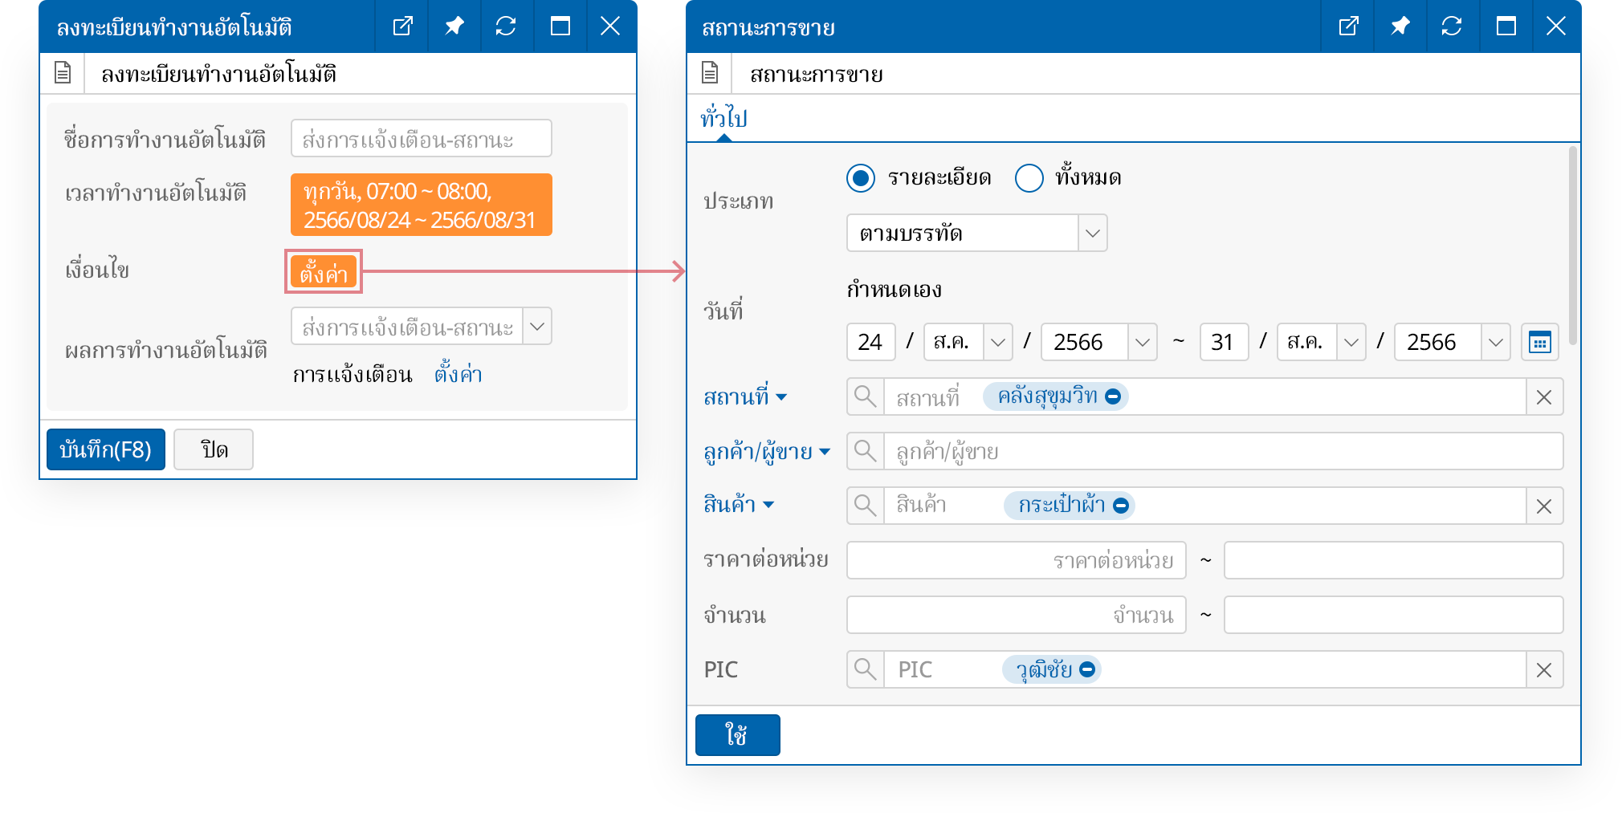Click the กำหนดเอง date text
1622x813 pixels.
(x=894, y=289)
